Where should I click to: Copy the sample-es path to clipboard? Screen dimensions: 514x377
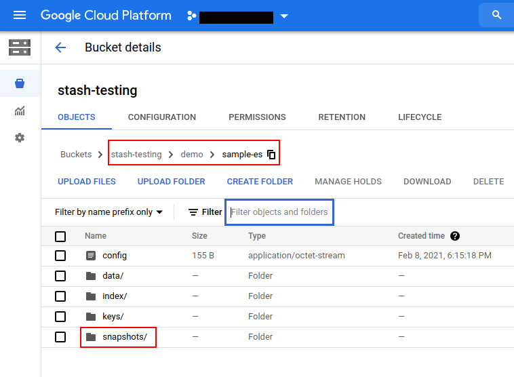pyautogui.click(x=271, y=155)
